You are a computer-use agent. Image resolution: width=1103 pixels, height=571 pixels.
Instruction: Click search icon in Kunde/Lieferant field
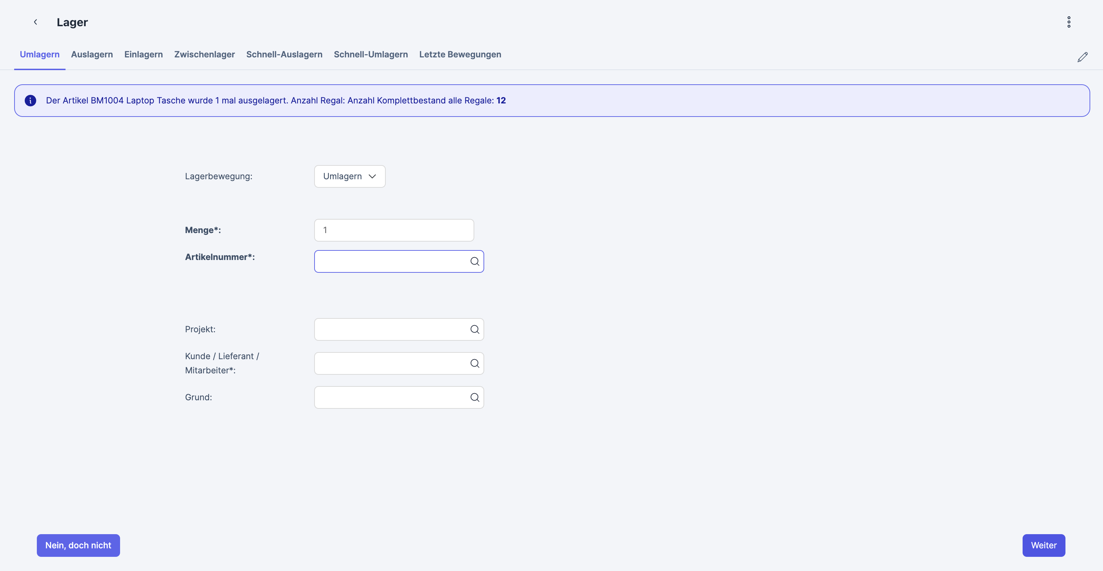pos(474,363)
